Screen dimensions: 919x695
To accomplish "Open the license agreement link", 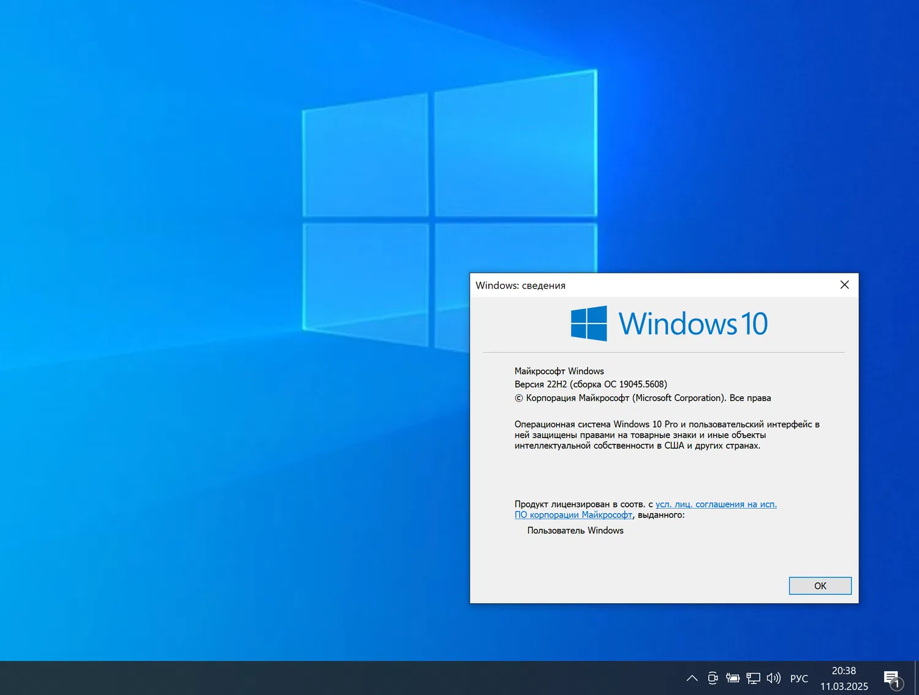I will 716,504.
